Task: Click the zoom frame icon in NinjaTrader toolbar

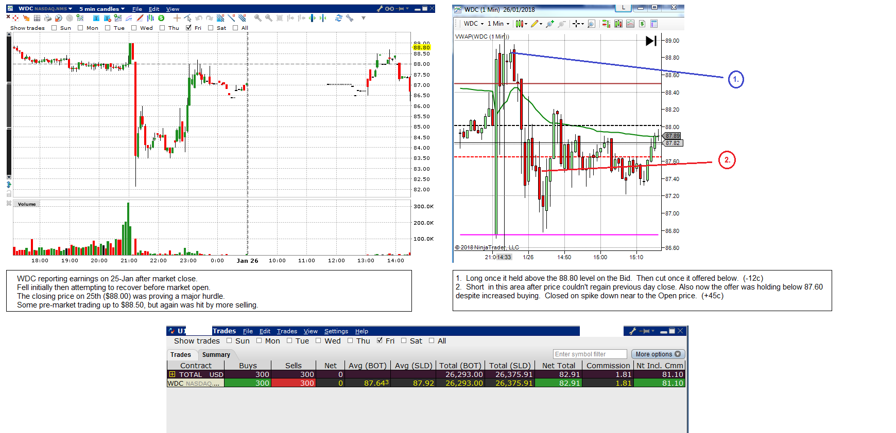Action: [591, 24]
